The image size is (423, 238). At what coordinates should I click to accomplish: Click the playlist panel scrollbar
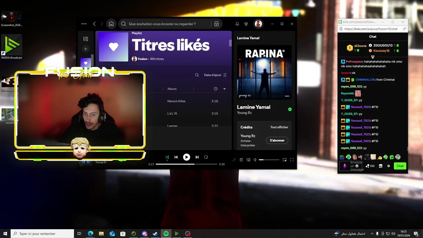click(x=230, y=43)
